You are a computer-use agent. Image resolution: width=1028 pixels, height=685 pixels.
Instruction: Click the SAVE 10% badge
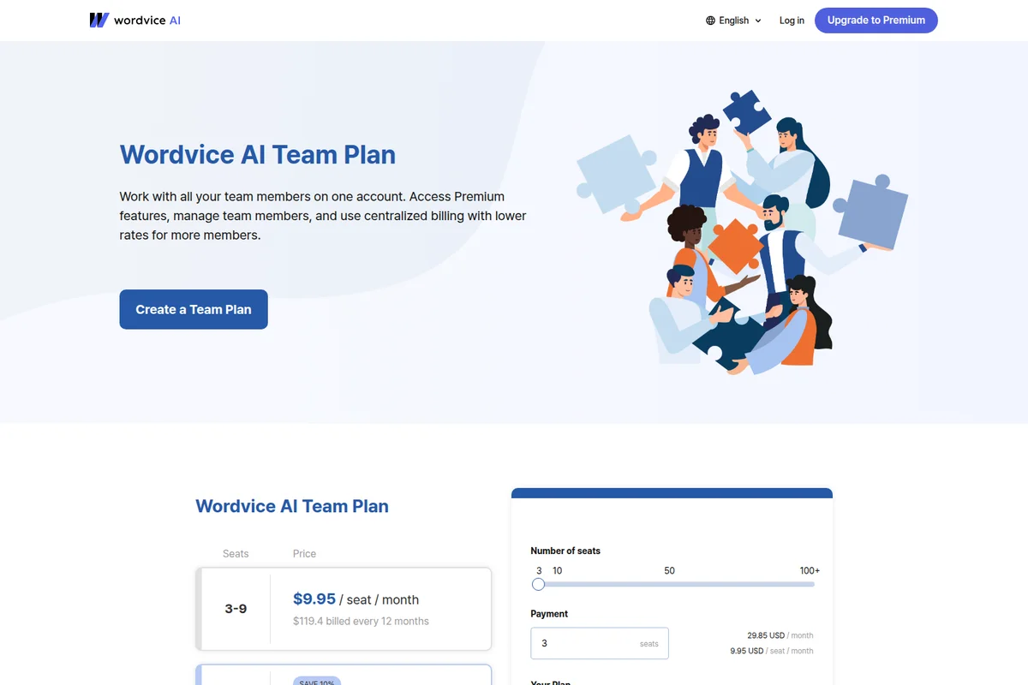click(x=317, y=682)
